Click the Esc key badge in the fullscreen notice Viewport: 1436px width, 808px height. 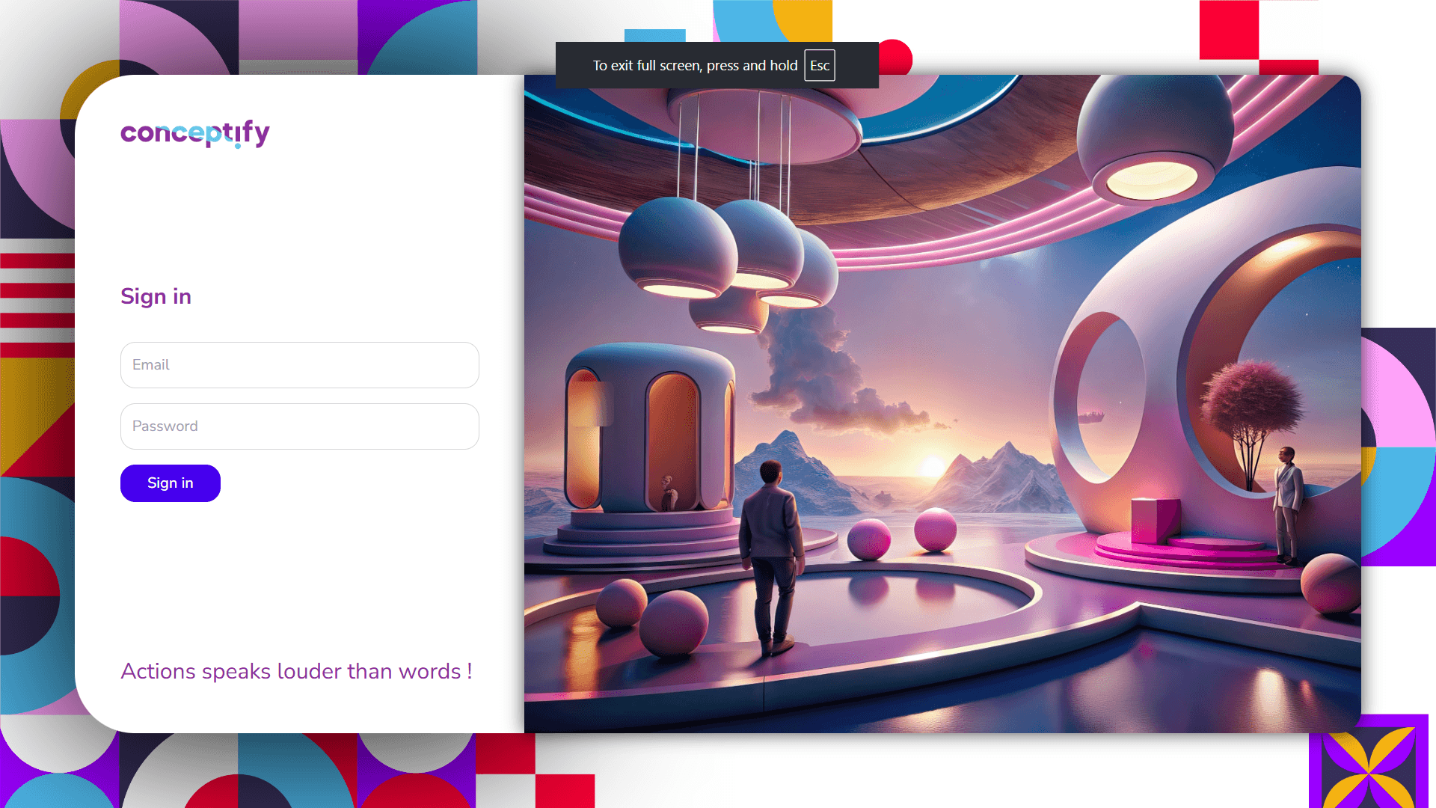(x=819, y=65)
